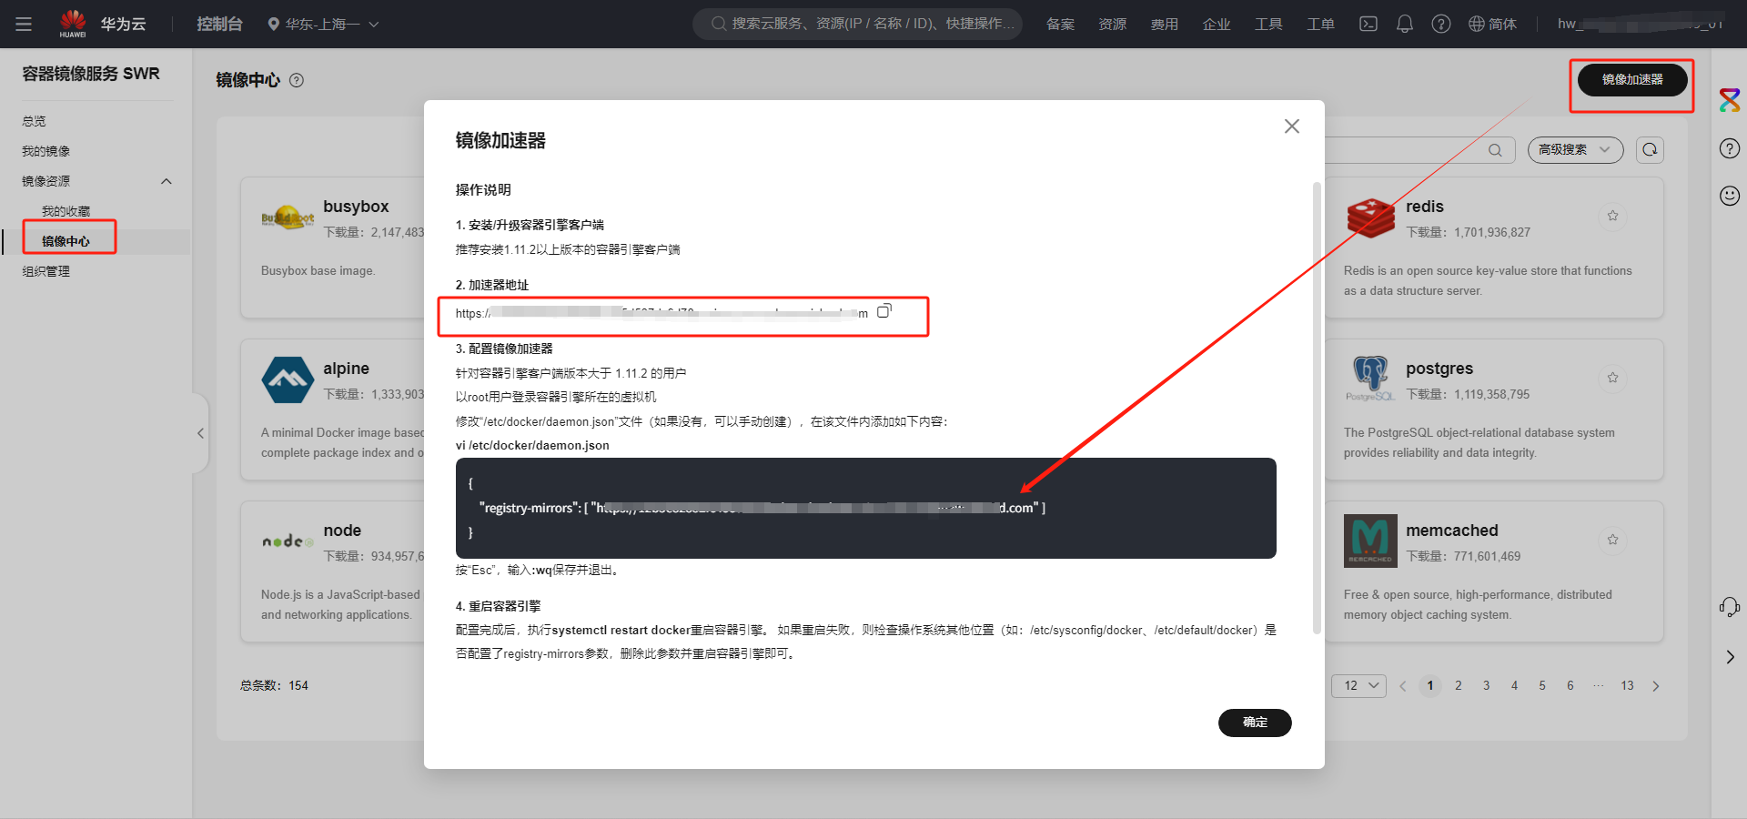This screenshot has width=1747, height=819.
Task: Click the 企业 top menu item
Action: (1217, 24)
